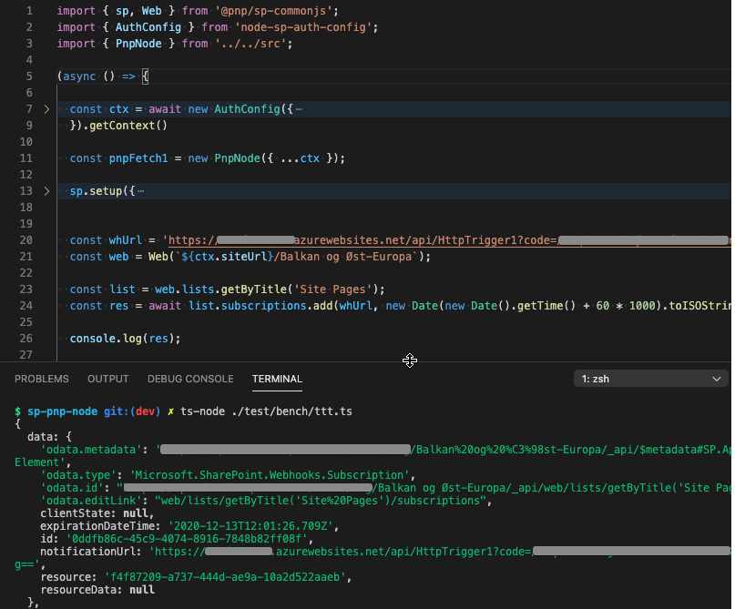The width and height of the screenshot is (735, 609).
Task: Click subscription id '0ddfb86c-45c9-4074-8916-7848b82ff08f'
Action: (x=187, y=539)
